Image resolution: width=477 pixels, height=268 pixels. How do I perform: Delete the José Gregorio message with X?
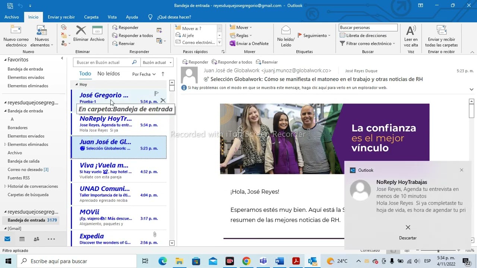click(x=163, y=101)
